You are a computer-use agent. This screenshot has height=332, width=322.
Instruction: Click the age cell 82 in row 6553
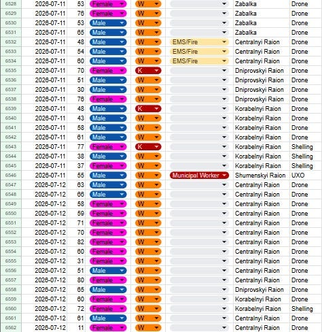click(76, 242)
